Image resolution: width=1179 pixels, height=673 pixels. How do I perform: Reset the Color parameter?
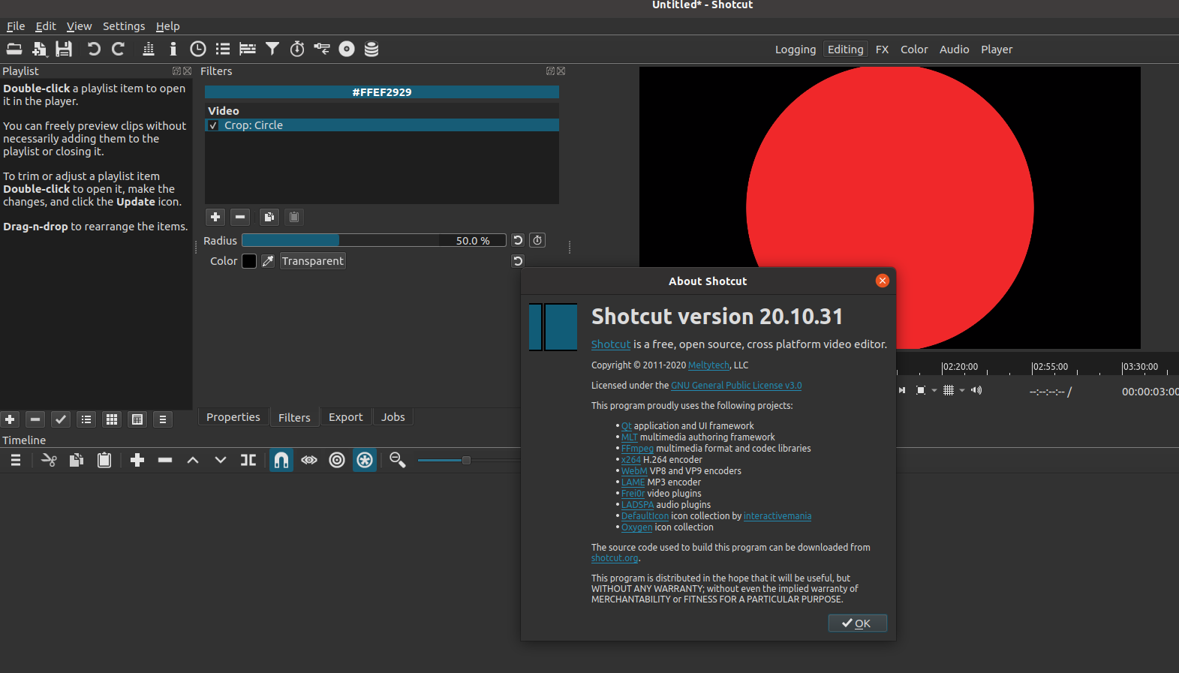pos(518,261)
